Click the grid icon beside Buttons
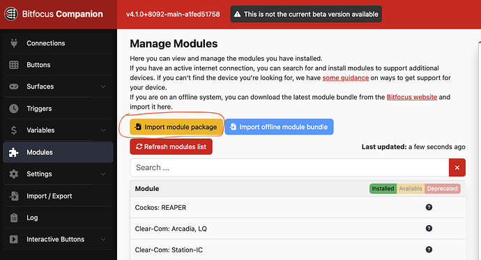Image resolution: width=481 pixels, height=260 pixels. (x=14, y=65)
